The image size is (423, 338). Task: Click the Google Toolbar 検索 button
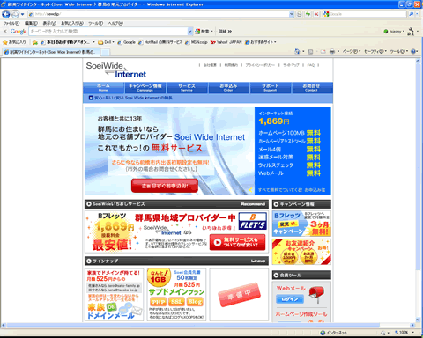tap(202, 31)
